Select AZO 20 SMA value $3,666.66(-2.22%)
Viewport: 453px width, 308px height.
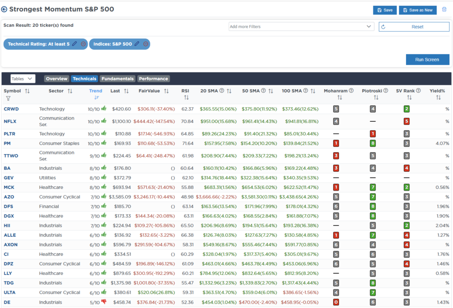coord(216,197)
